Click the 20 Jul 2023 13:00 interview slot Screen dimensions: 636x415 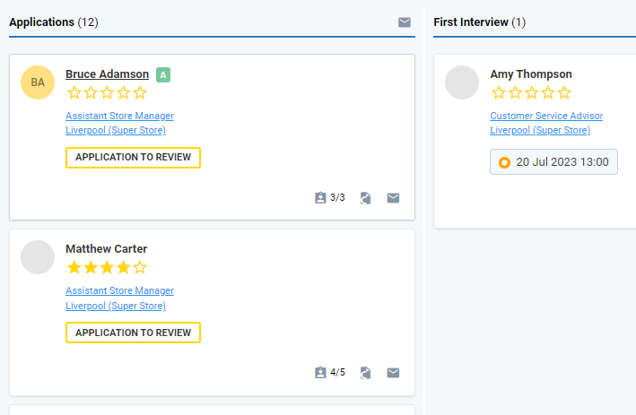pos(553,161)
